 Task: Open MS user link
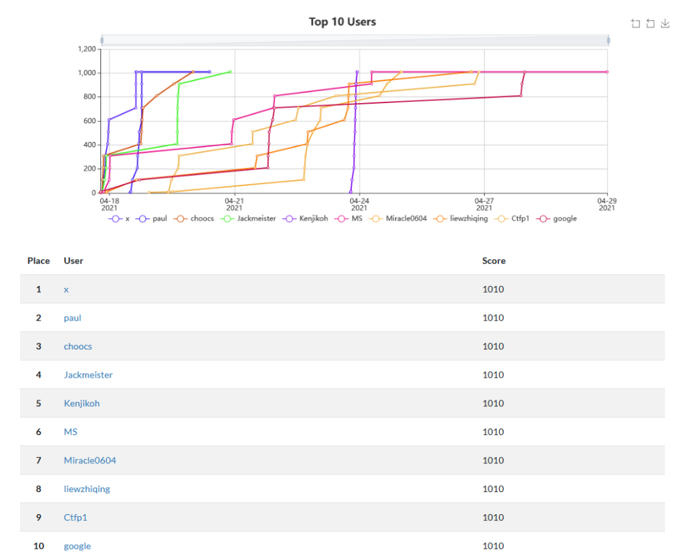point(70,432)
